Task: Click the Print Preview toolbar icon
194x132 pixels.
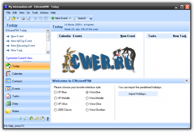Action: click(28, 18)
